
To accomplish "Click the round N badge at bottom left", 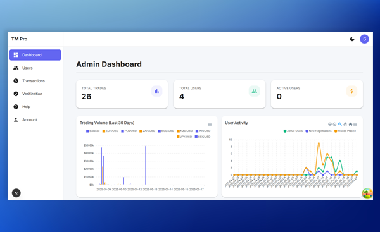I will click(x=16, y=193).
